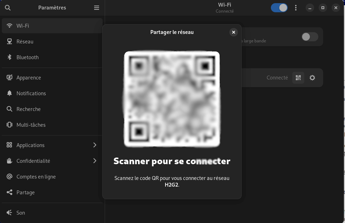
Task: Click the Son speaker icon
Action: (x=9, y=212)
